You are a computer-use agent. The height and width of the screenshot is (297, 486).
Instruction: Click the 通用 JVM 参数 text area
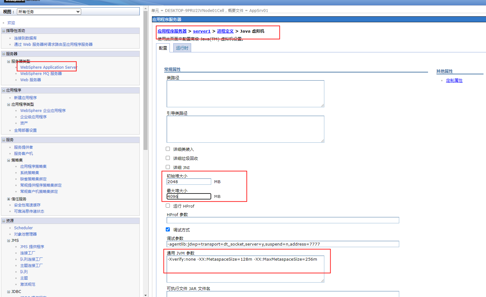tap(245, 269)
